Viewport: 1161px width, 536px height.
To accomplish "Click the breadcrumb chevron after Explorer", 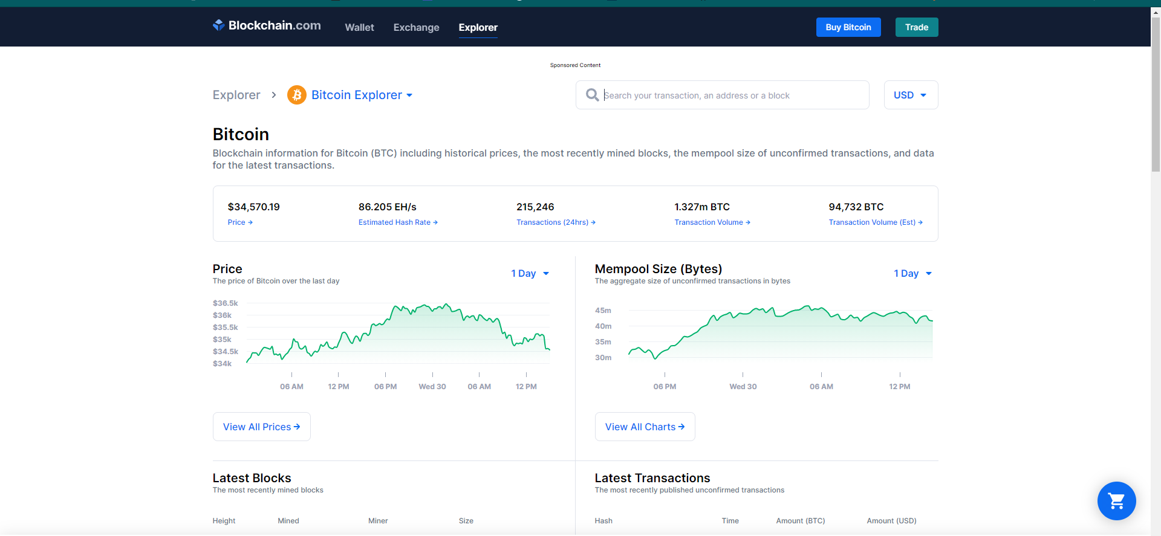I will 274,95.
